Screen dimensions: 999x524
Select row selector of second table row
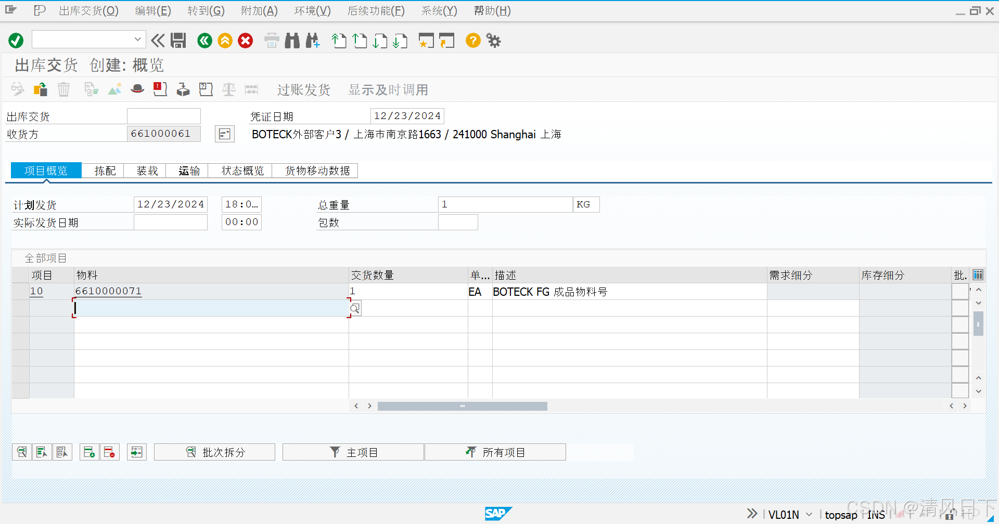21,308
